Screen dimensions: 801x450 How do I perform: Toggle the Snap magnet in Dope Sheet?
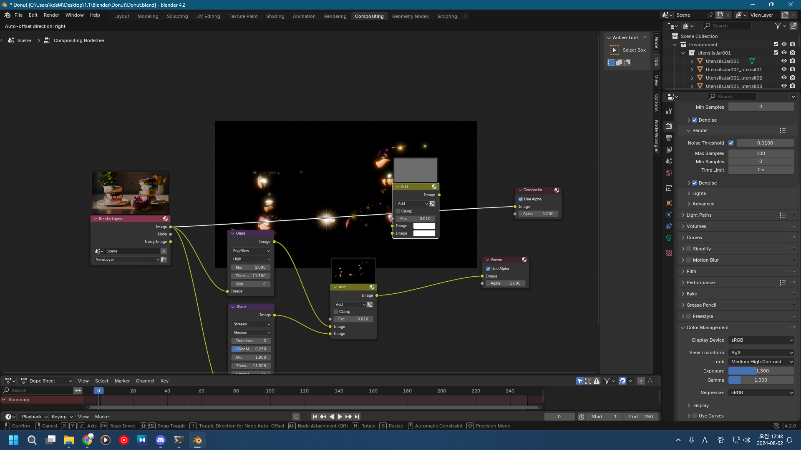tap(622, 381)
